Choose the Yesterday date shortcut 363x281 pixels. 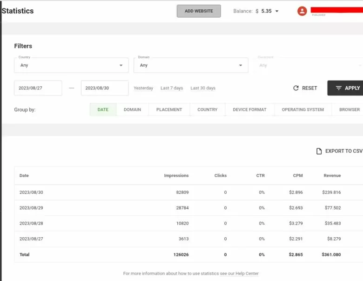(143, 88)
